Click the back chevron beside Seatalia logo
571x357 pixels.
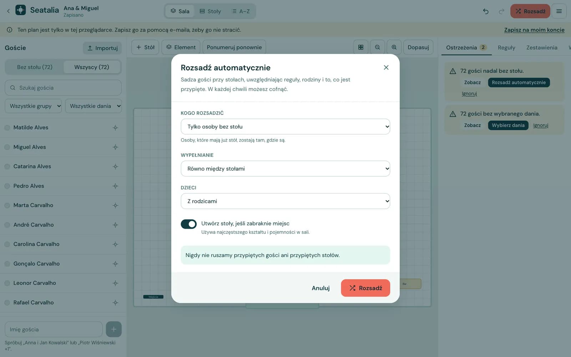tap(8, 11)
